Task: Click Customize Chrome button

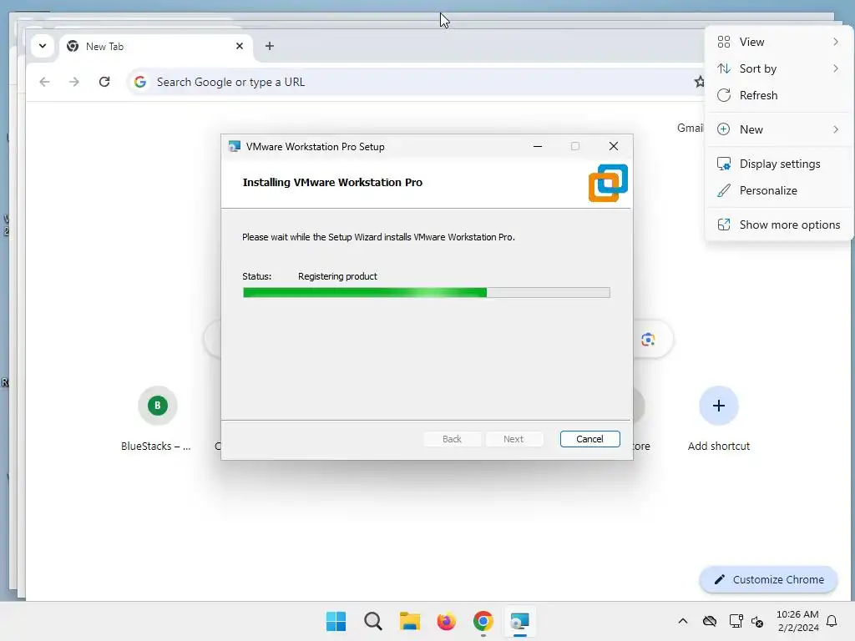Action: [x=768, y=579]
